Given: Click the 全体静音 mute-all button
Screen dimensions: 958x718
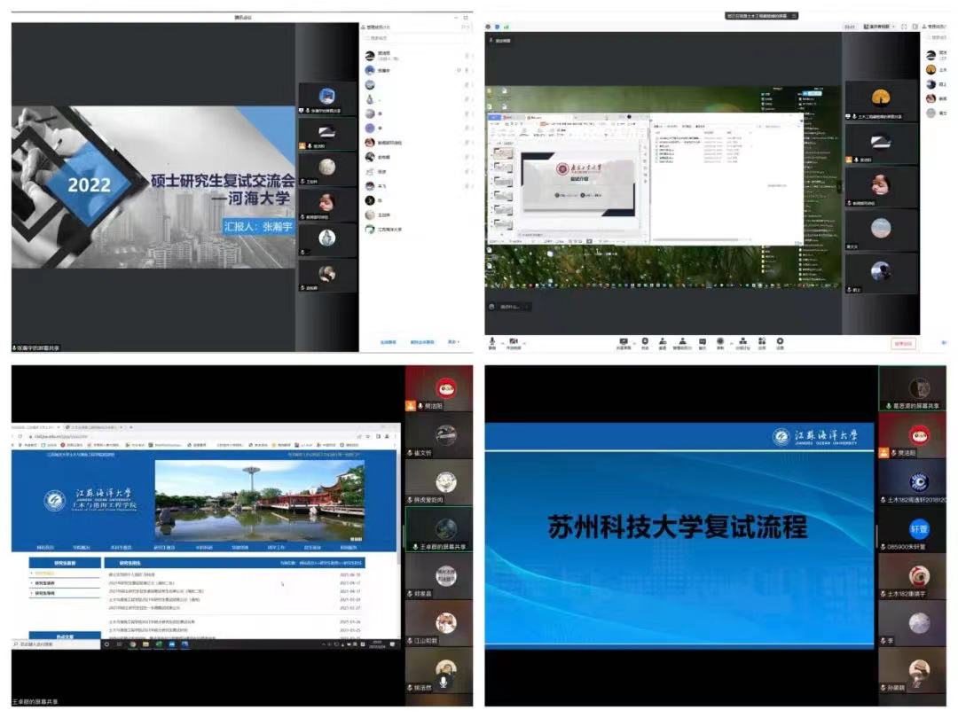Looking at the screenshot, I should (389, 341).
